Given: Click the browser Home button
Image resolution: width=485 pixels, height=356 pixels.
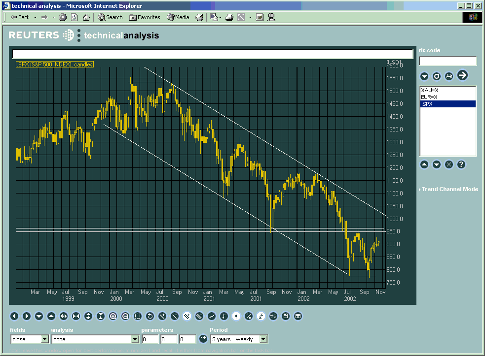Looking at the screenshot, I should coord(87,17).
